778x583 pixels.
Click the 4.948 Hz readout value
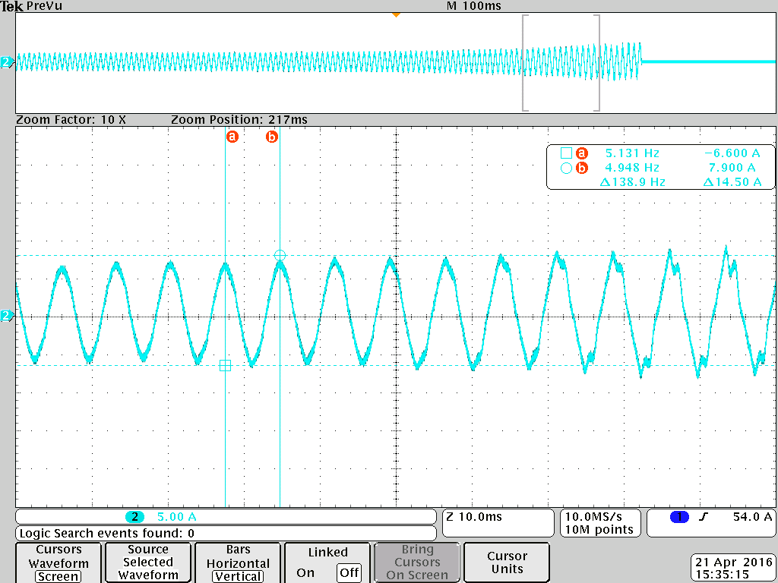point(632,168)
